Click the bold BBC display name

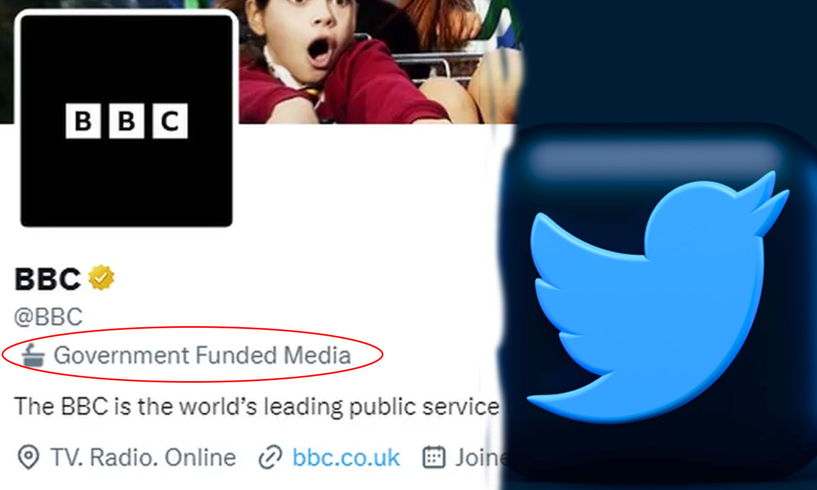(48, 279)
